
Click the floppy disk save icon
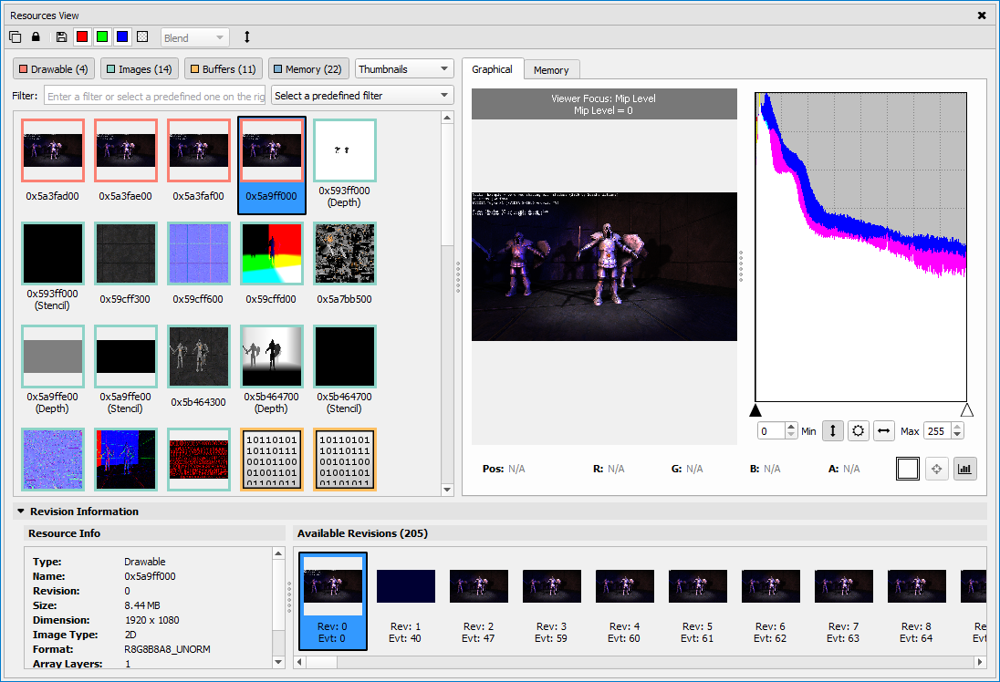(x=61, y=37)
